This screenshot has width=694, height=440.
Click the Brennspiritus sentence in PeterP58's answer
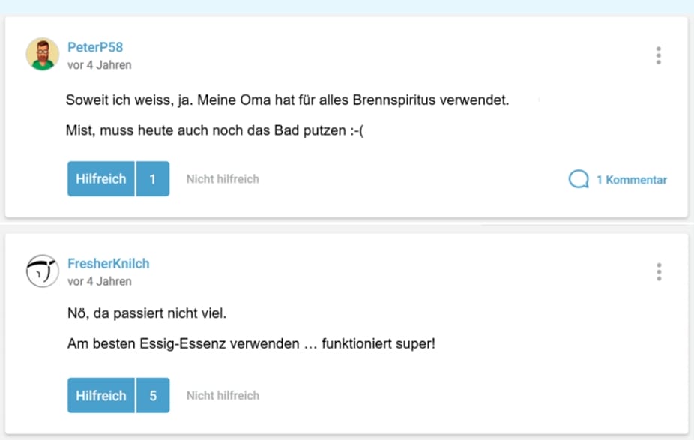click(287, 100)
